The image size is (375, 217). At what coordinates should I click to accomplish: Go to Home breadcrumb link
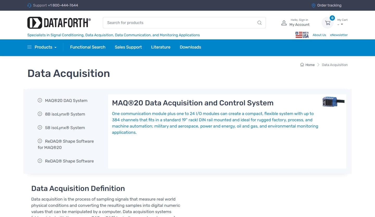[310, 65]
